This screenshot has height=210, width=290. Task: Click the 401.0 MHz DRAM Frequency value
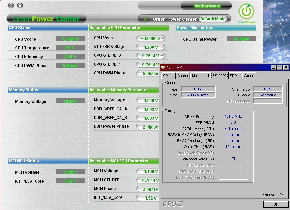tap(233, 116)
